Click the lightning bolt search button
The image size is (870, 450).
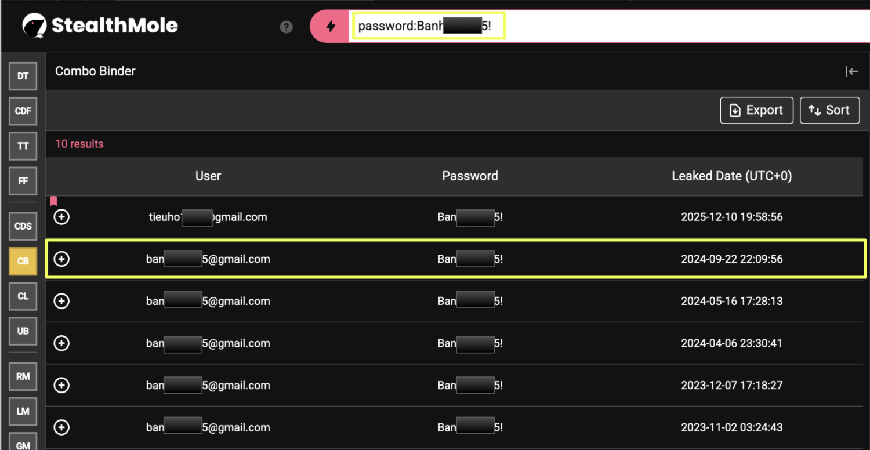[331, 27]
